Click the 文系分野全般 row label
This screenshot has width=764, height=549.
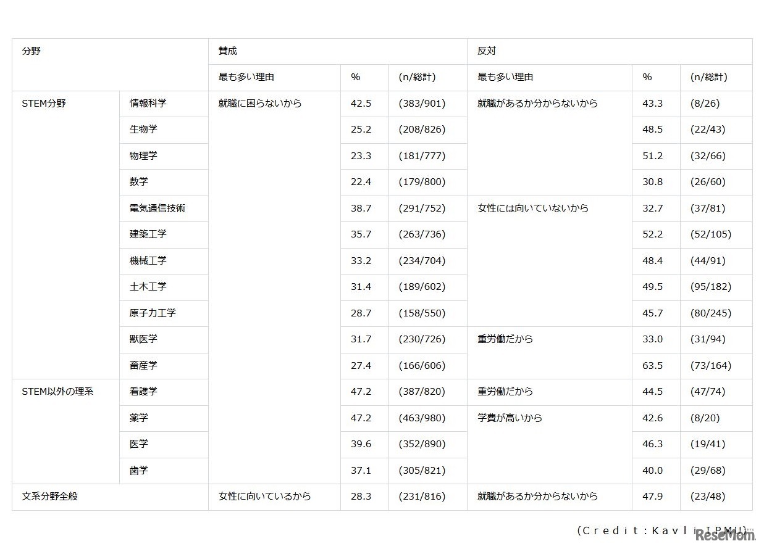(46, 496)
